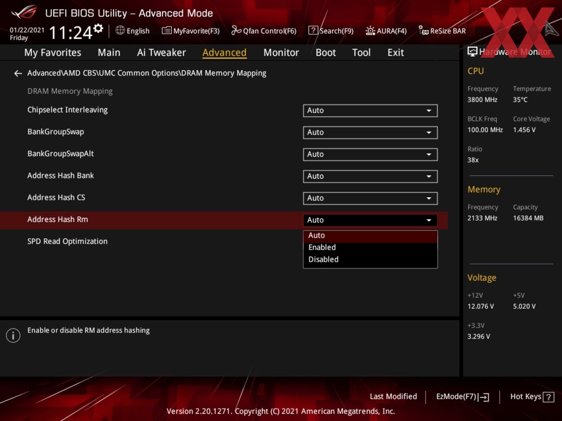The height and width of the screenshot is (421, 562).
Task: Choose Disabled in the open list
Action: [370, 260]
